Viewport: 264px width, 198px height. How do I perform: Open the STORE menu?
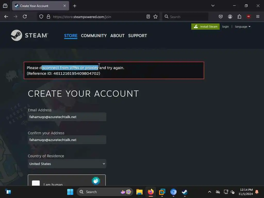tap(71, 36)
